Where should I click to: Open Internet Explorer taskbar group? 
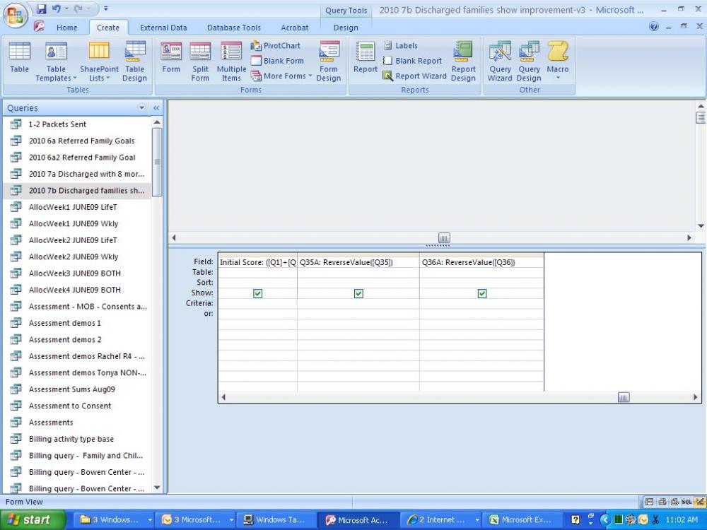(x=441, y=519)
